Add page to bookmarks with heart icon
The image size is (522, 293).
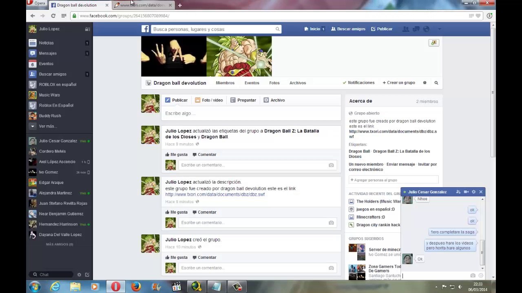coord(478,16)
